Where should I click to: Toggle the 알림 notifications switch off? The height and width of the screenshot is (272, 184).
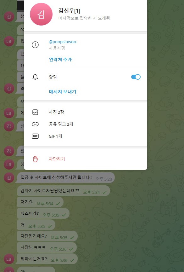tap(136, 77)
